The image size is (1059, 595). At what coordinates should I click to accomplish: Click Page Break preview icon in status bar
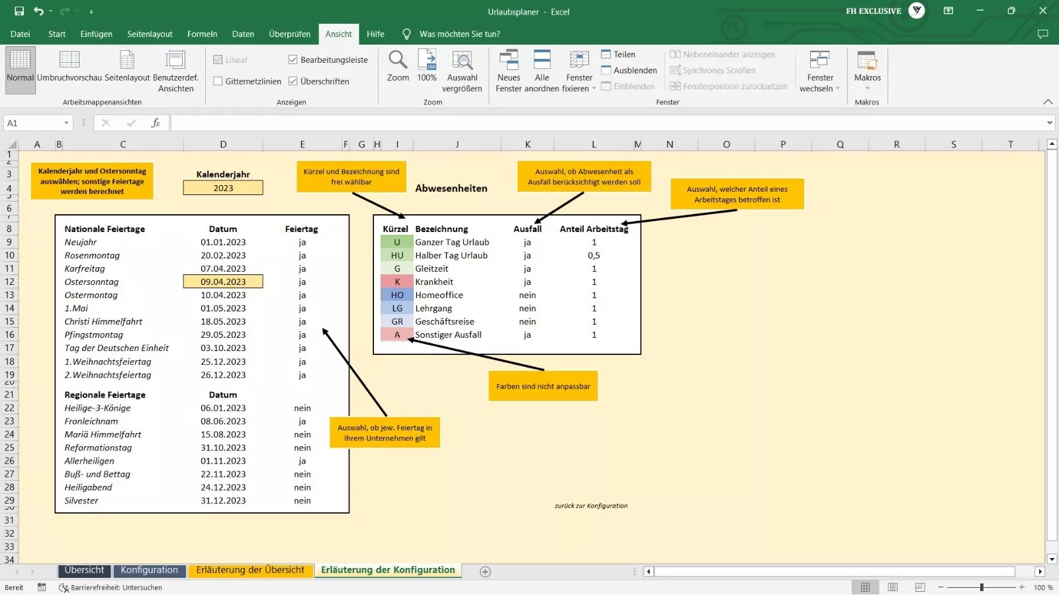[920, 587]
